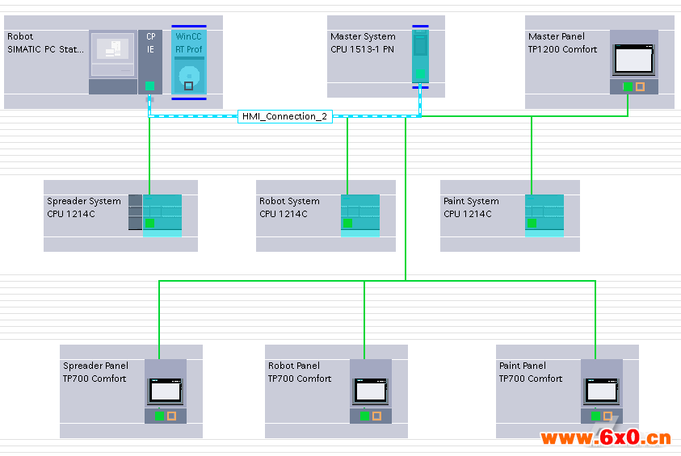Click the CP IE green Ethernet port
Image resolution: width=681 pixels, height=456 pixels.
point(149,86)
